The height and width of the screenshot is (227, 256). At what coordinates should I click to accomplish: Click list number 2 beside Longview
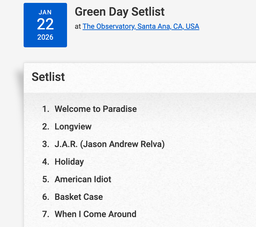46,127
